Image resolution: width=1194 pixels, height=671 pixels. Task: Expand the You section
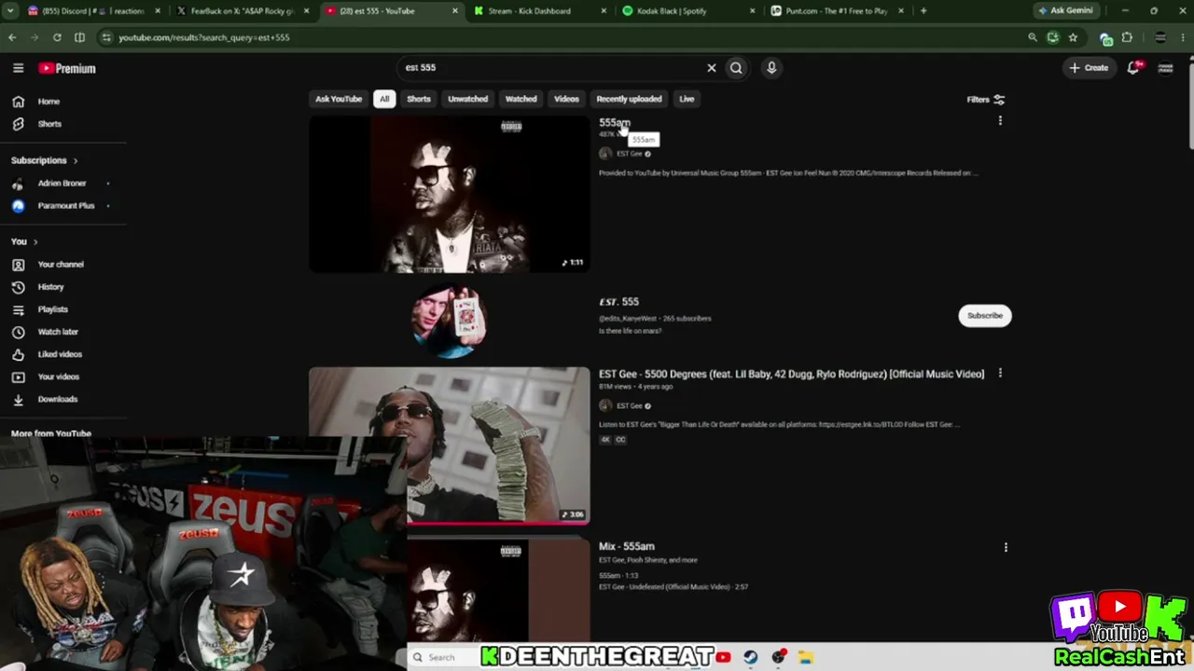(x=24, y=242)
